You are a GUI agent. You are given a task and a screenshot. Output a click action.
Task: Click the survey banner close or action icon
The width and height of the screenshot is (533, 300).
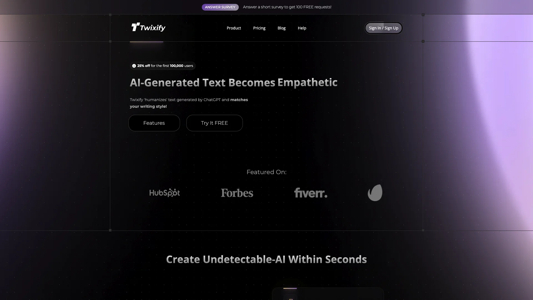pyautogui.click(x=220, y=7)
